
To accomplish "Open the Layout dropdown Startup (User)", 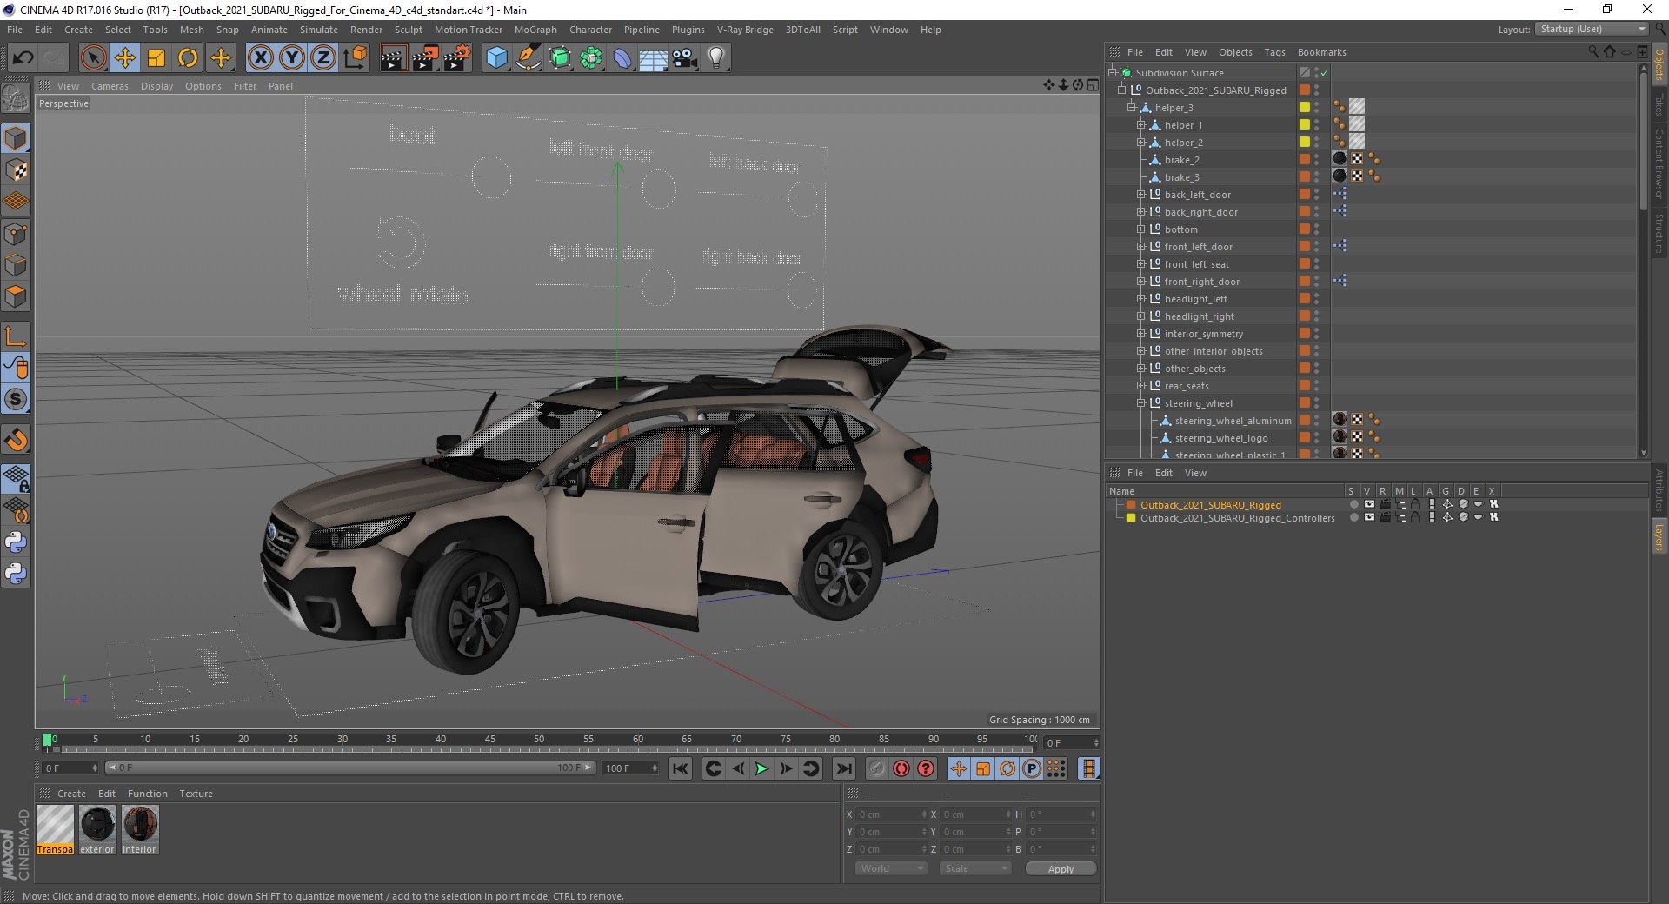I will (1592, 29).
